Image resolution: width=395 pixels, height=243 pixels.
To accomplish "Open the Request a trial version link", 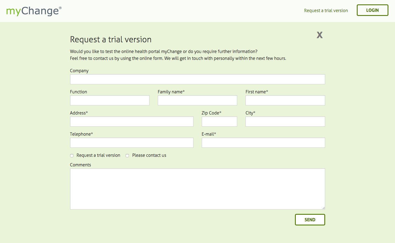I will tap(326, 10).
